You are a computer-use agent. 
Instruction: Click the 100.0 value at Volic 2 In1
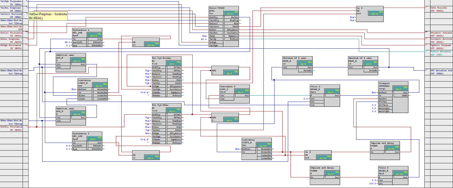pyautogui.click(x=372, y=184)
